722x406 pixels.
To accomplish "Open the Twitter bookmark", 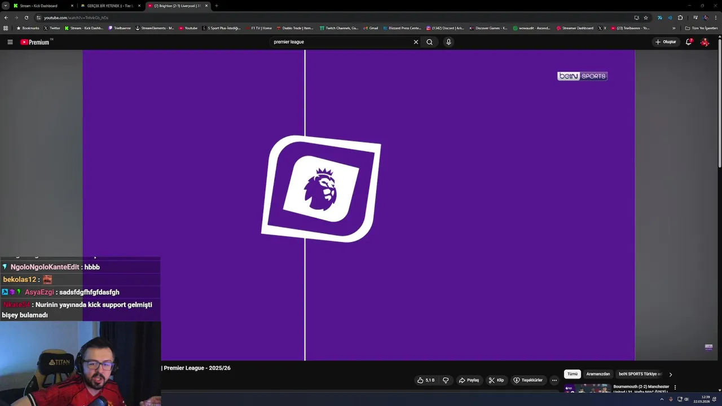I will coord(52,28).
